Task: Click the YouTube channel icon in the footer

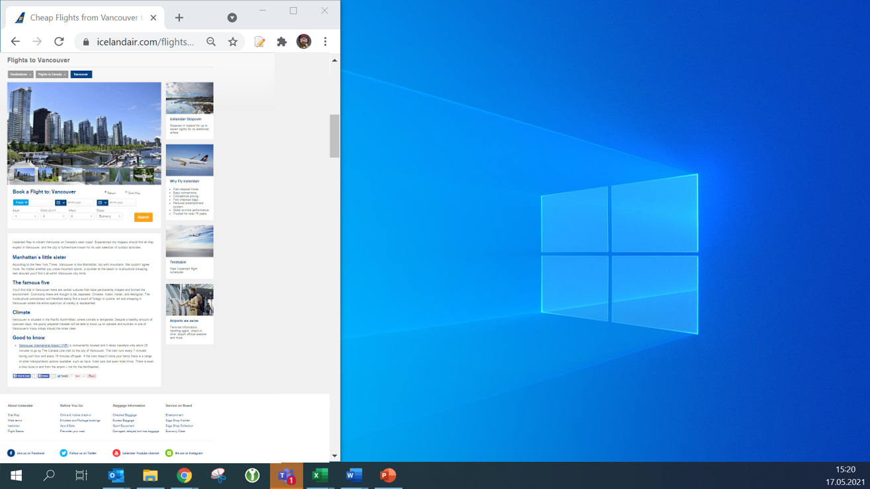Action: 116,453
